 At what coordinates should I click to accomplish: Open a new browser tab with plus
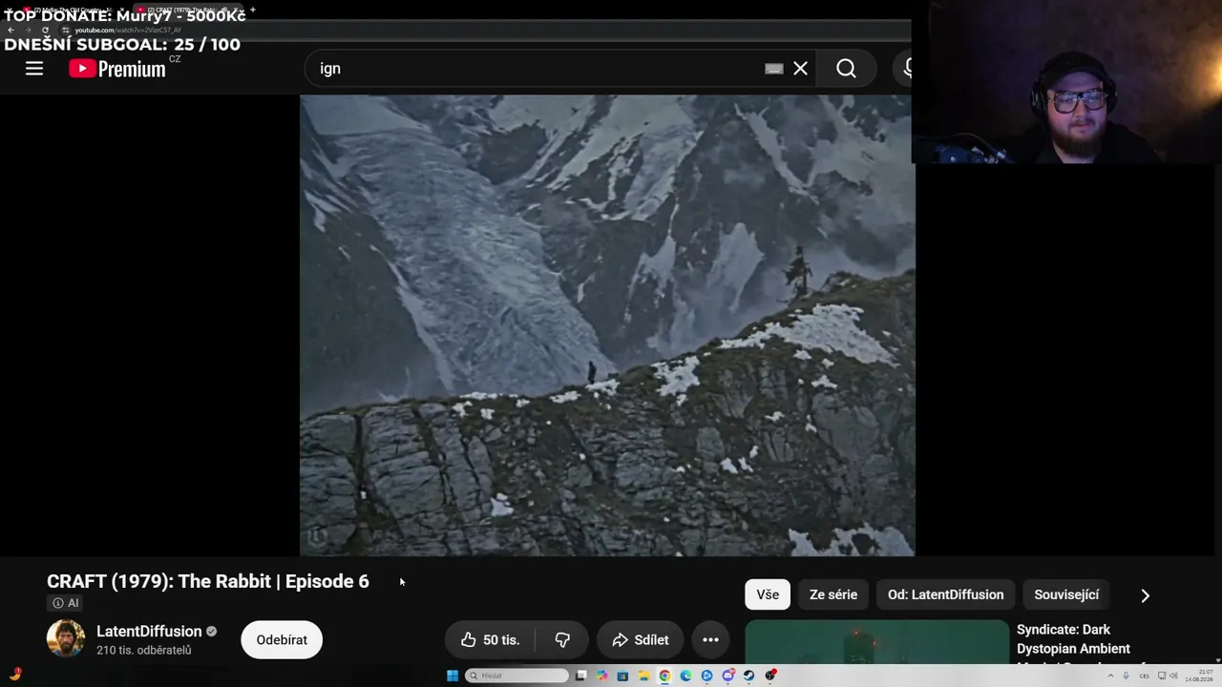point(253,10)
